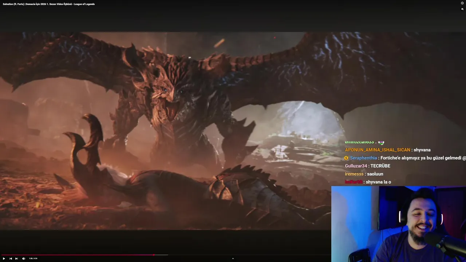Click the gold badge next to Seraphenthia
Viewport: 466px width, 262px height.
point(346,158)
